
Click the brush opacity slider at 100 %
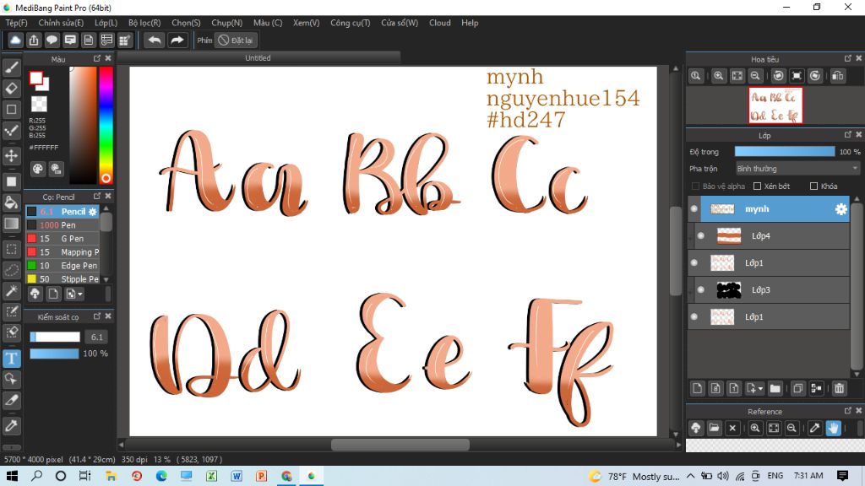[x=54, y=354]
